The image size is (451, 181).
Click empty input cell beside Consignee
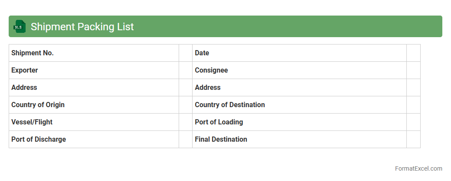(413, 70)
